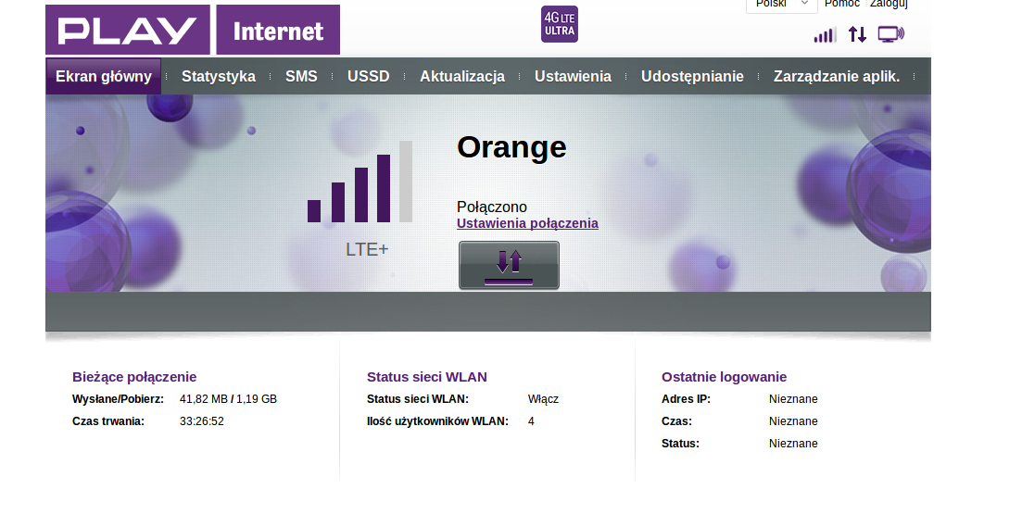Open the Polski language dropdown
The height and width of the screenshot is (527, 1022).
pyautogui.click(x=781, y=6)
